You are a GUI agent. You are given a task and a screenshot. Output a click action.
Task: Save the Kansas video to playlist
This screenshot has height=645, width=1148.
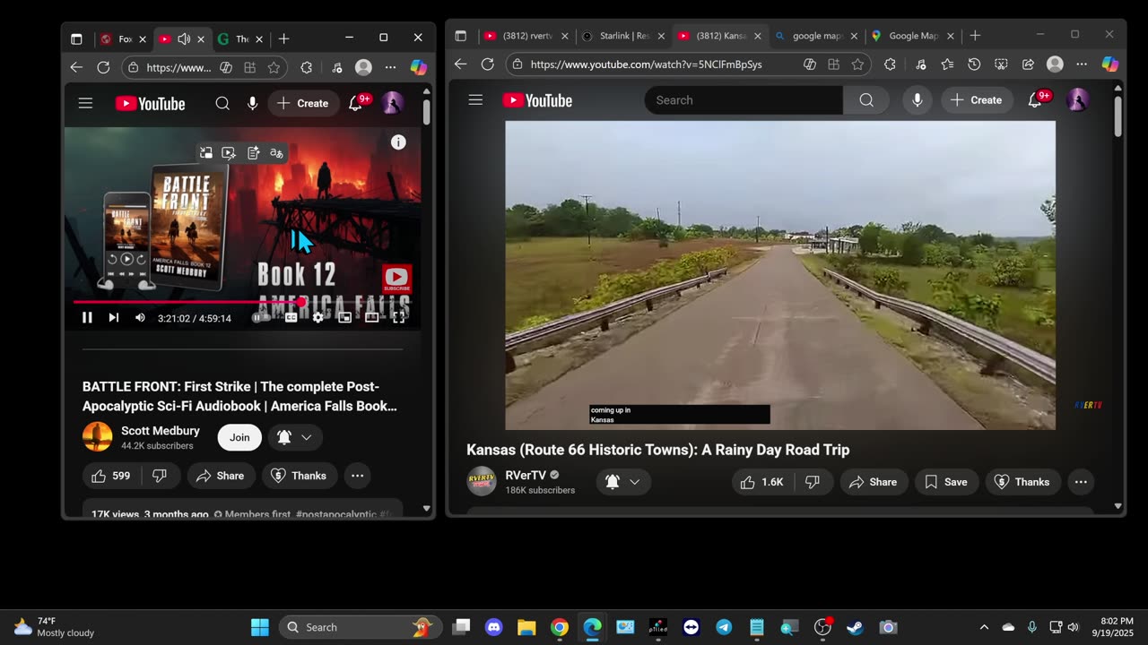(x=946, y=482)
